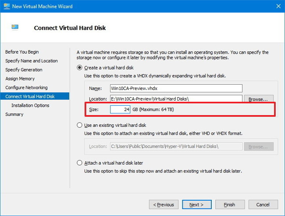The image size is (285, 216).
Task: Click the 'GB (Maximum: 64 TB)' text
Action: [x=153, y=109]
